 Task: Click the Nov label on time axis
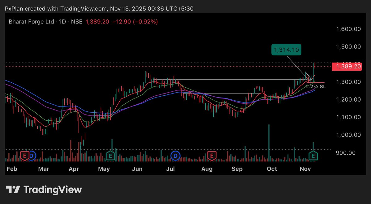point(305,169)
